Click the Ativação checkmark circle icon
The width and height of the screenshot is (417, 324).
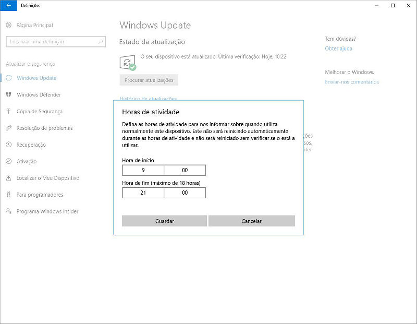tap(9, 161)
